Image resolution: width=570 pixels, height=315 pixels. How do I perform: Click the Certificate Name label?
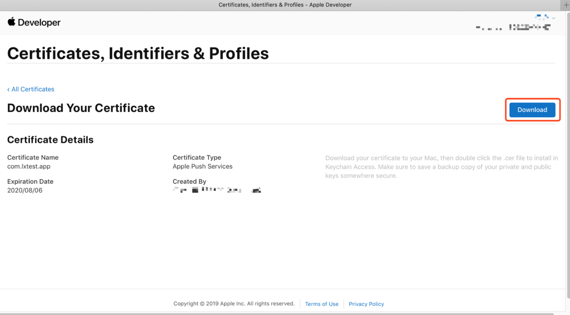(x=33, y=157)
